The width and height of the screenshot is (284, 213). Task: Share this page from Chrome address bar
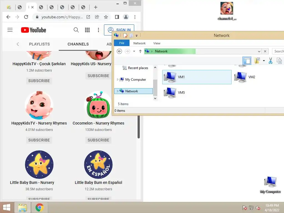[x=97, y=17]
